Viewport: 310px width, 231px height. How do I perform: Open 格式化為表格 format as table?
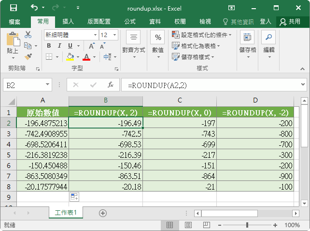196,46
